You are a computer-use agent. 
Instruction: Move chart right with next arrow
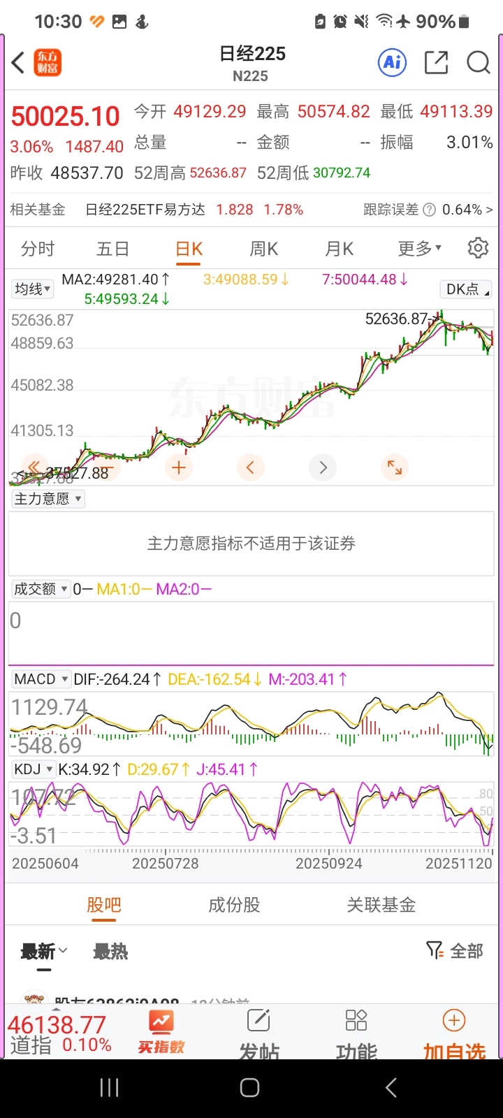pyautogui.click(x=323, y=467)
